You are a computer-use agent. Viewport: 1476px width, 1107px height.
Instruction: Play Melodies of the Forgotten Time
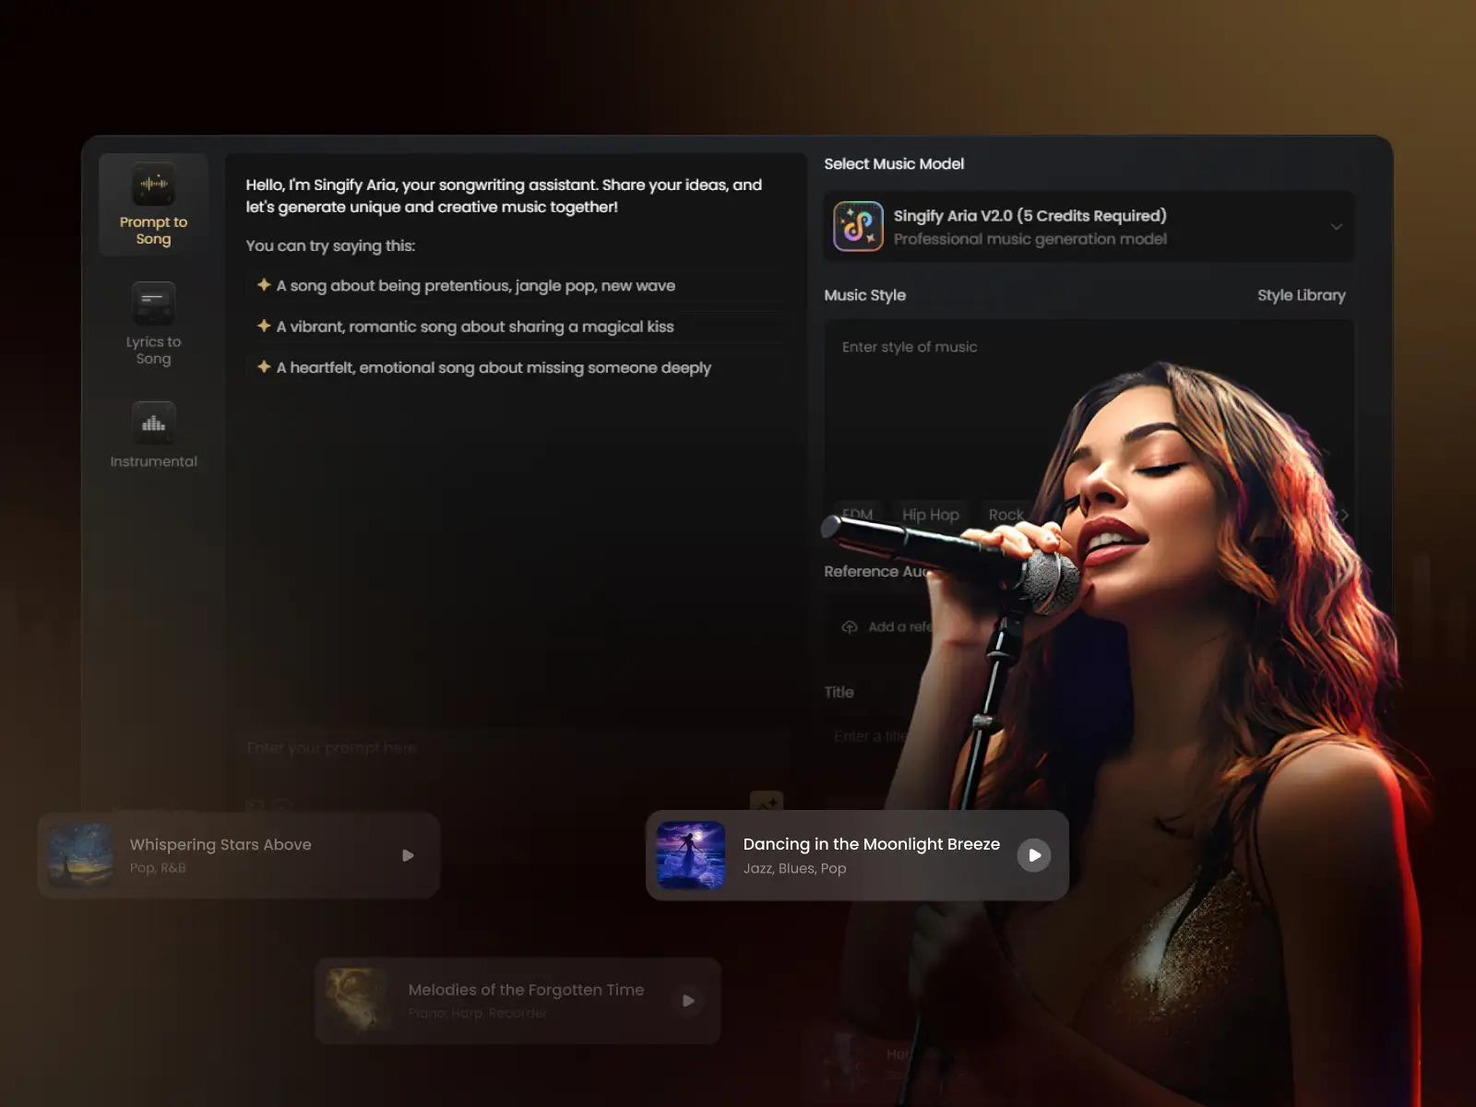coord(688,1000)
